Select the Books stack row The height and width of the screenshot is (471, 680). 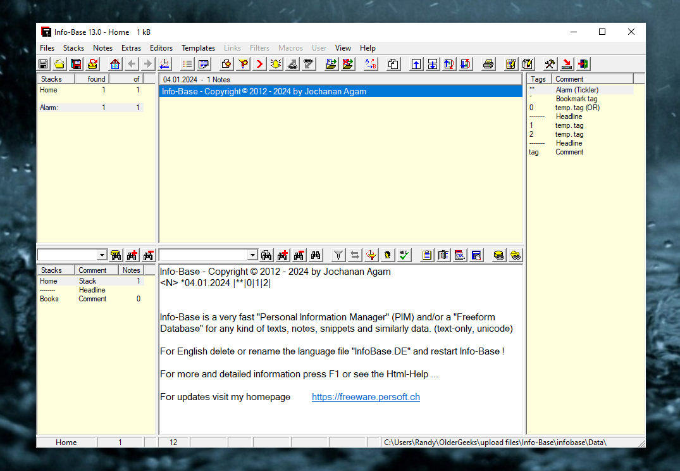[90, 299]
